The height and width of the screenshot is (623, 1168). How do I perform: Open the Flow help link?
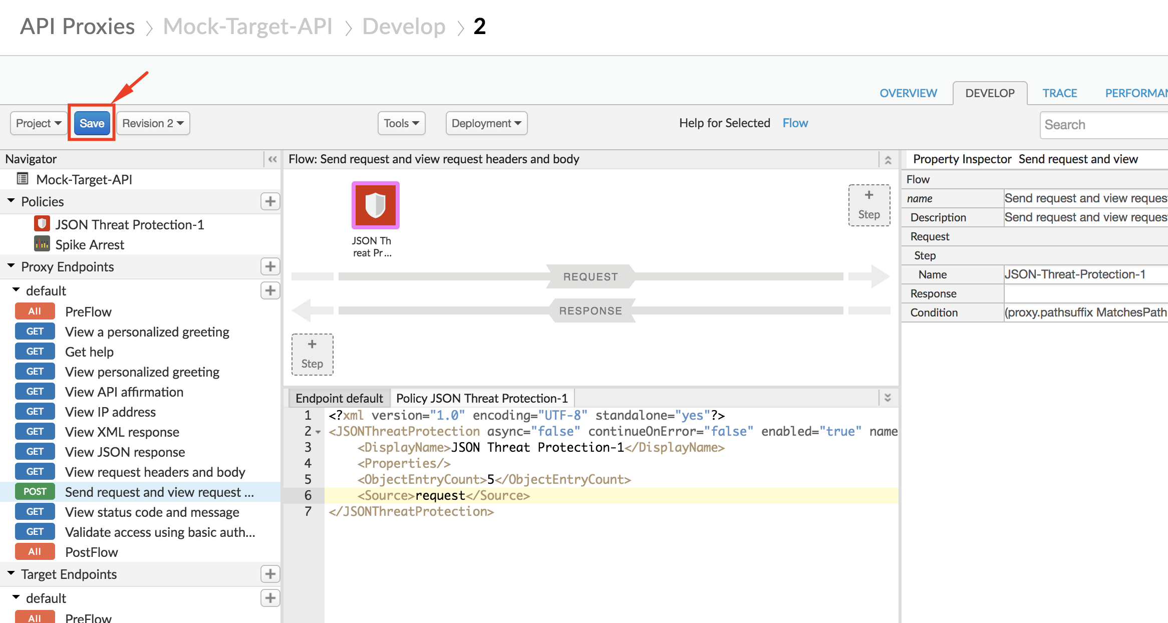coord(795,123)
